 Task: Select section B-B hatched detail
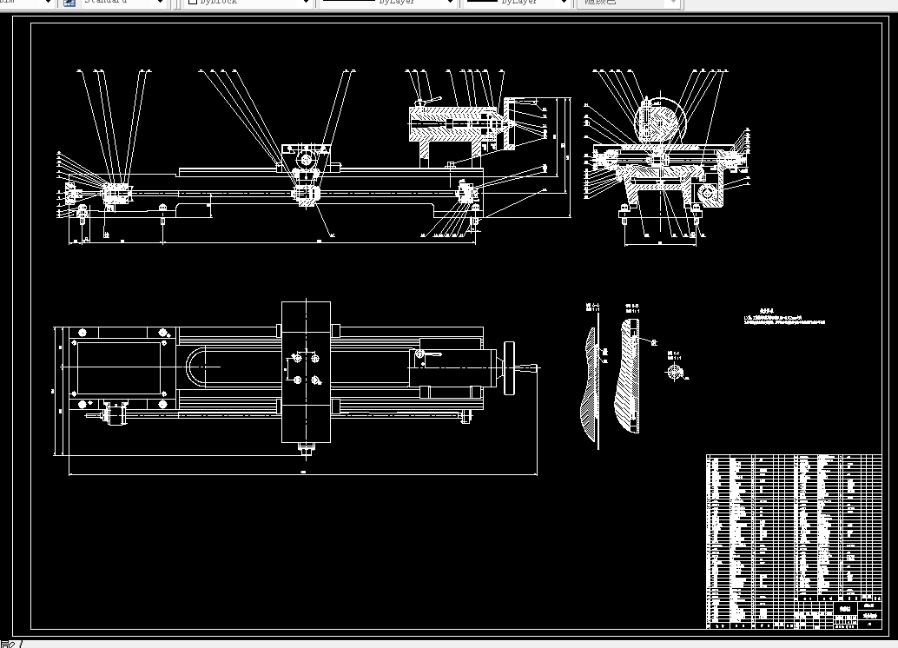click(x=627, y=375)
